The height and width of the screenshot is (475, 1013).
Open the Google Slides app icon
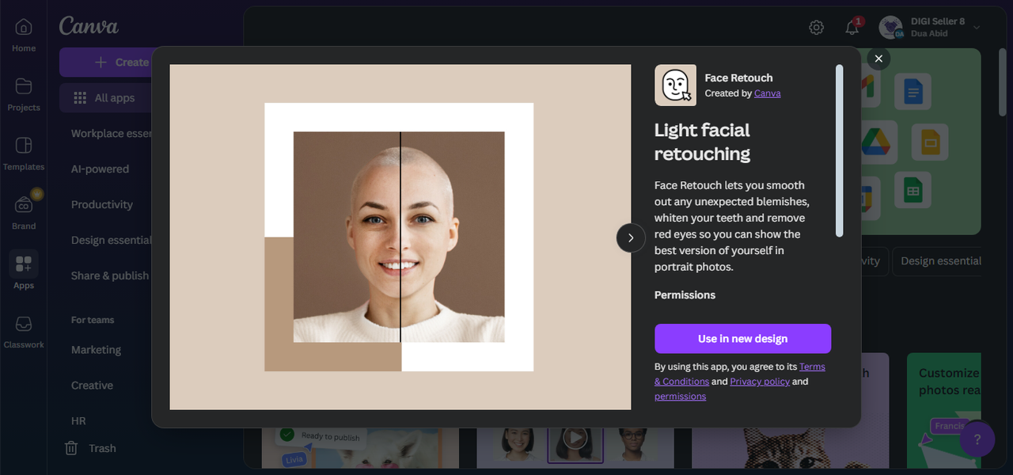(929, 143)
